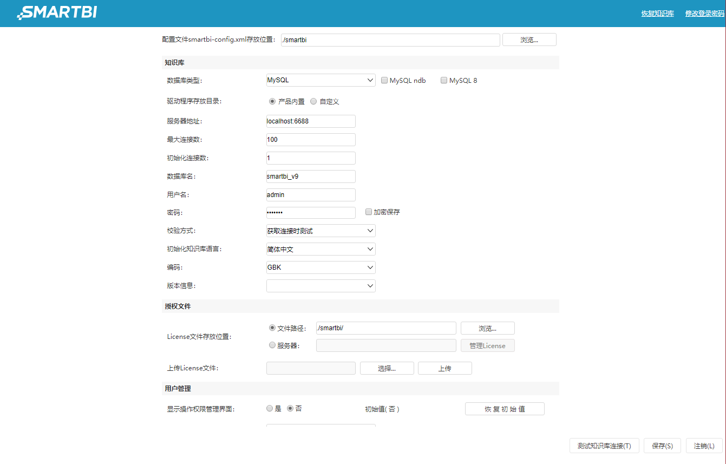Open the 数据库类型 MySQL dropdown
Image resolution: width=726 pixels, height=464 pixels.
[x=321, y=80]
